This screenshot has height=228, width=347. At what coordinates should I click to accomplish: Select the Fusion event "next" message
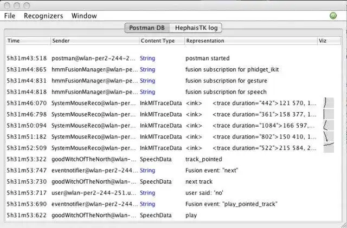(x=173, y=170)
